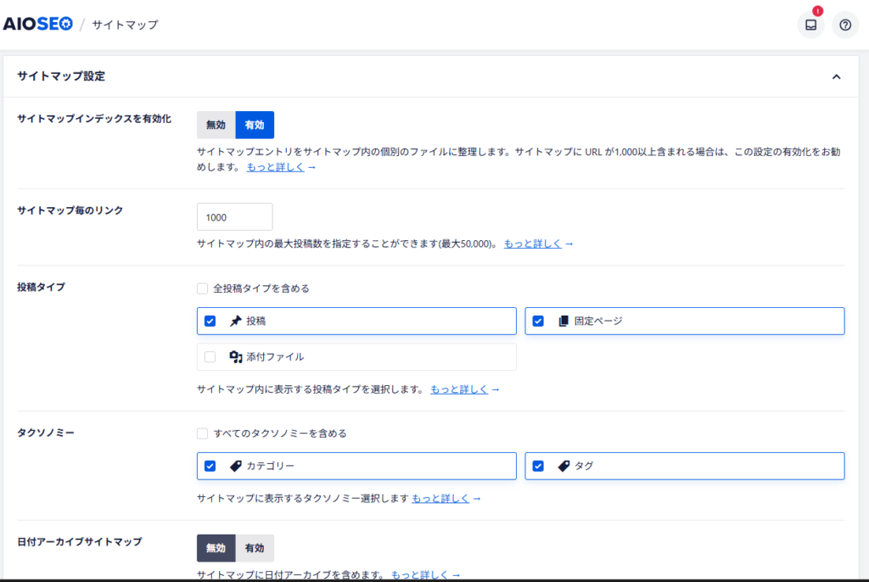Screen dimensions: 869x582
Task: Set 日付アーカイブサイトマップ to 有効
Action: click(x=255, y=548)
